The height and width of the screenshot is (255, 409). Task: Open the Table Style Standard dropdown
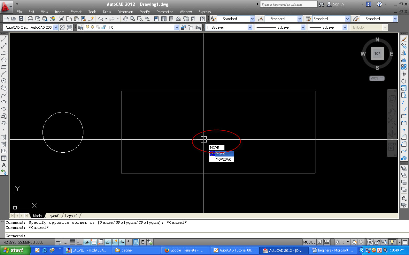(x=347, y=19)
